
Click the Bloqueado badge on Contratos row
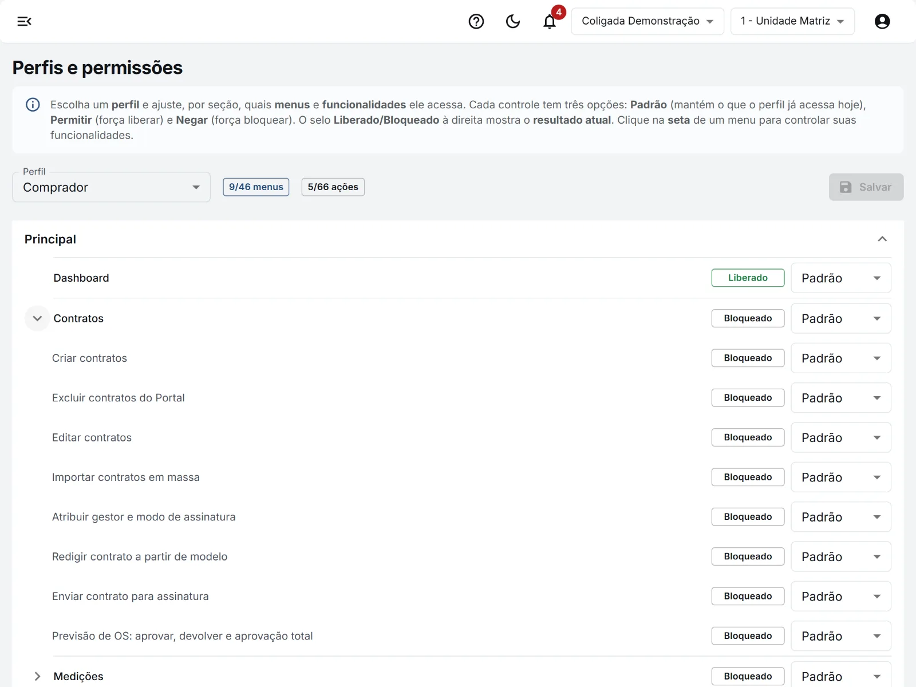(748, 318)
